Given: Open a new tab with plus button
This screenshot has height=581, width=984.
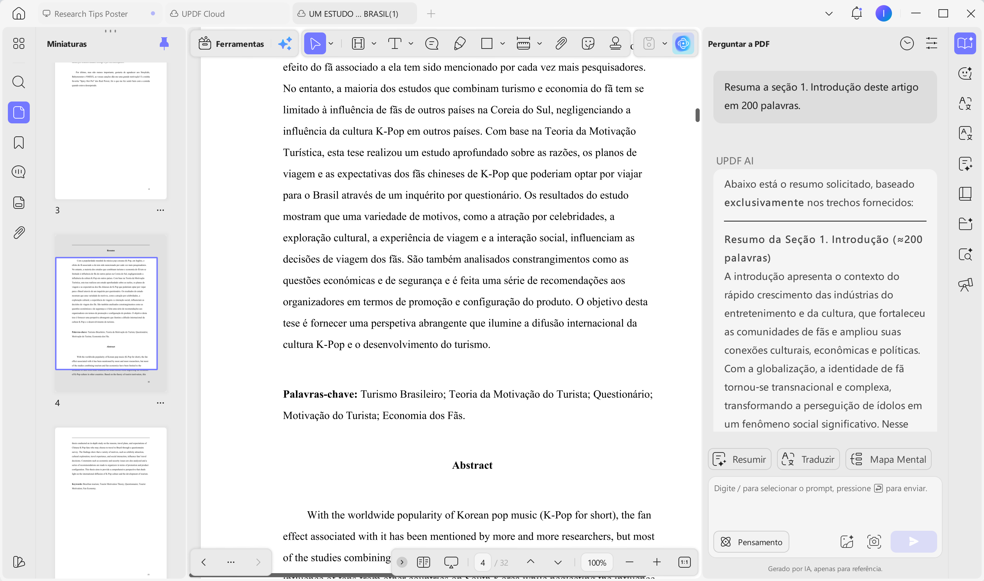Looking at the screenshot, I should 431,14.
